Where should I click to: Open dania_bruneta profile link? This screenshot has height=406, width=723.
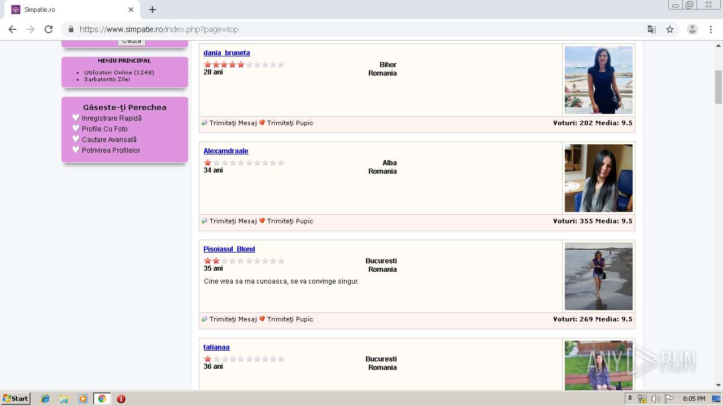coord(227,53)
